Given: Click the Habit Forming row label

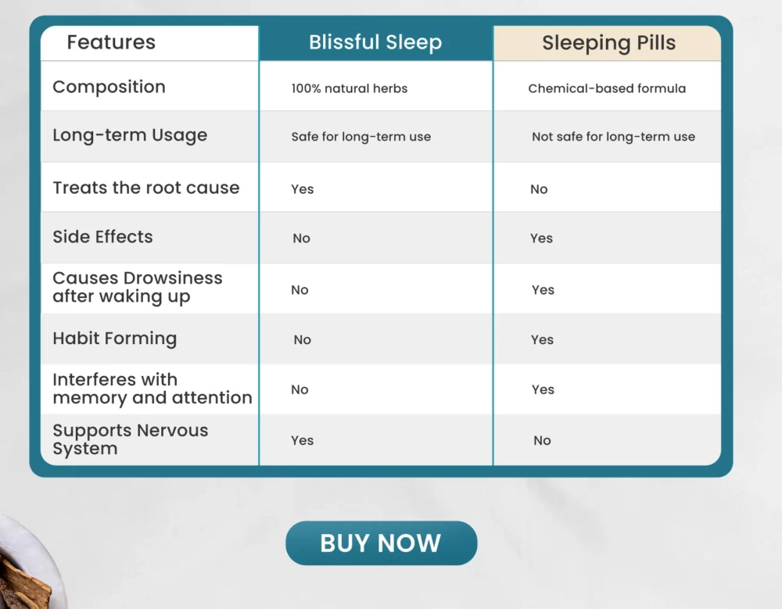Looking at the screenshot, I should [x=115, y=339].
